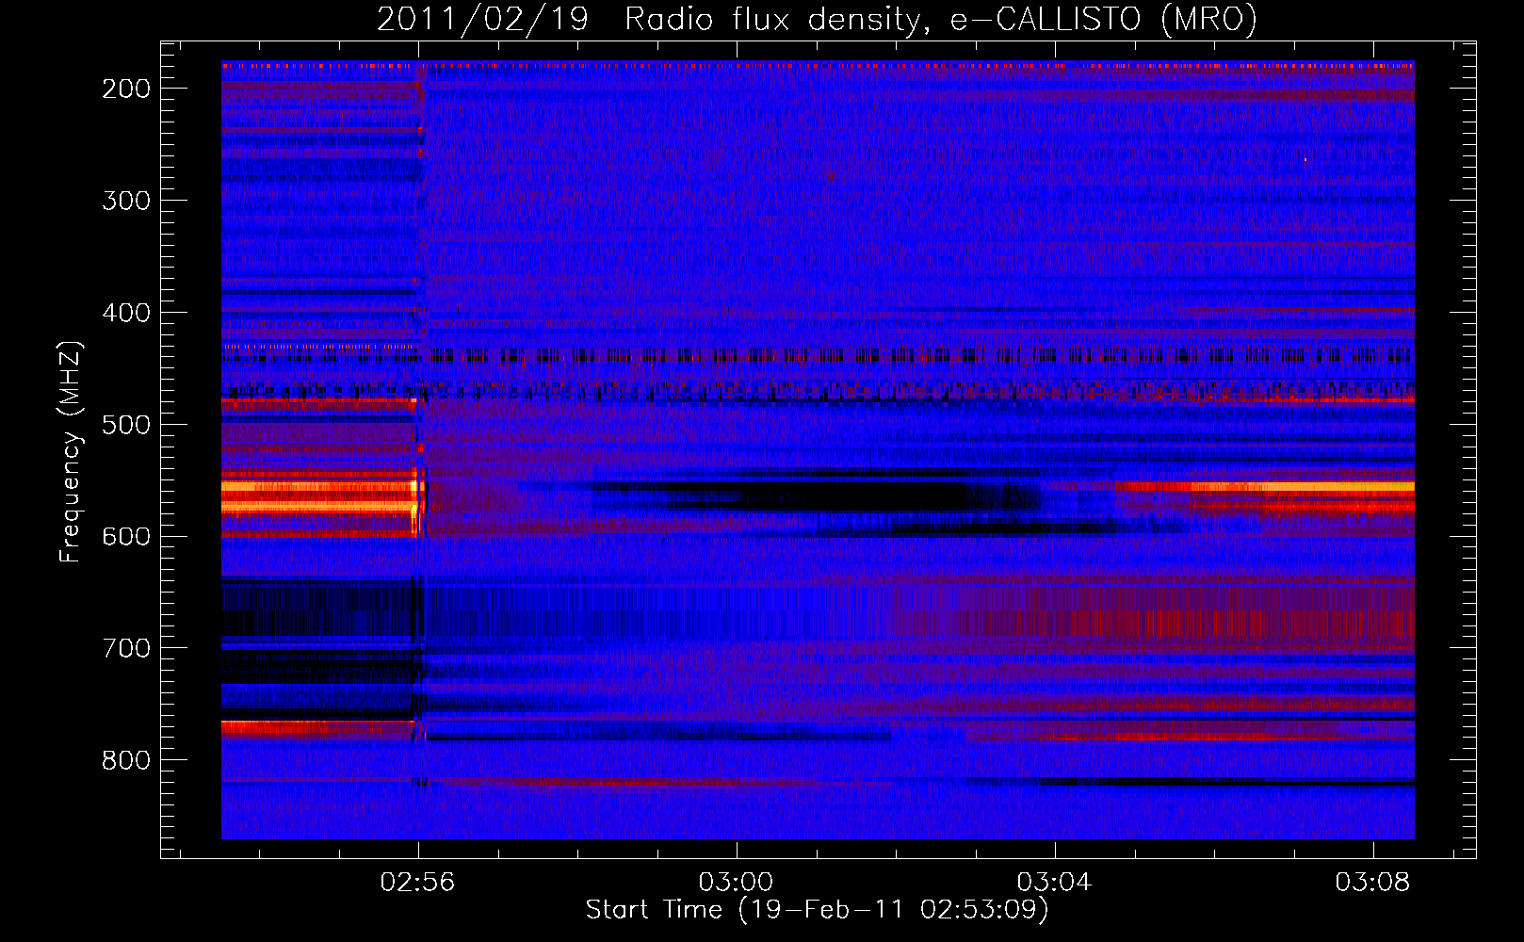Click the 400 frequency tick label
This screenshot has height=942, width=1524.
click(126, 313)
